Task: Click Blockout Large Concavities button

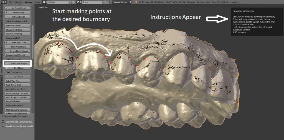Action: [x=17, y=93]
